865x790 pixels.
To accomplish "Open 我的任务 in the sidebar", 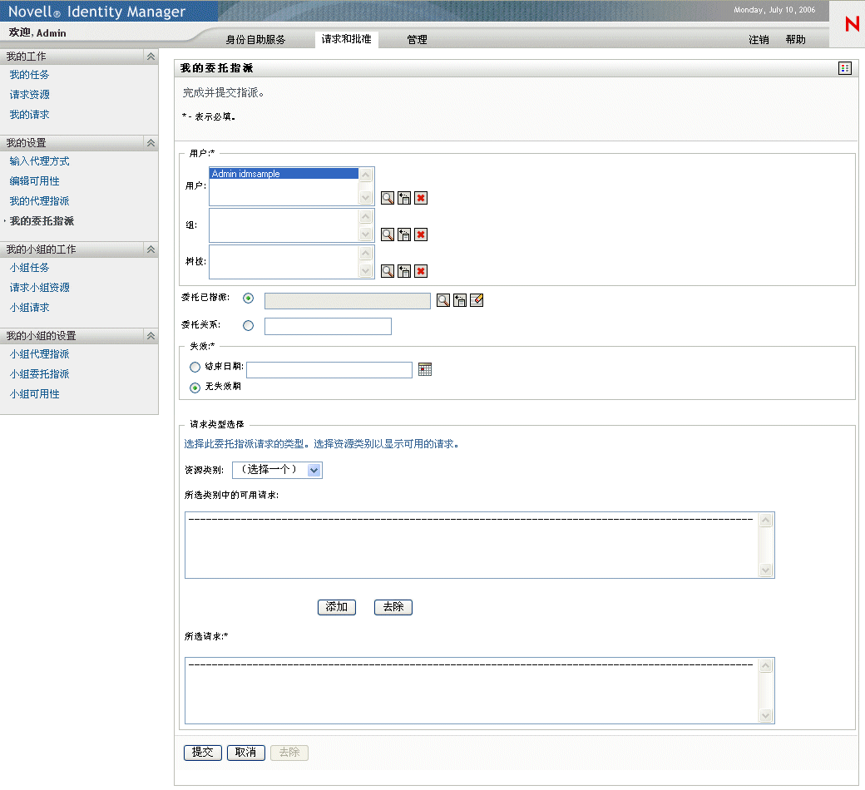I will click(29, 75).
